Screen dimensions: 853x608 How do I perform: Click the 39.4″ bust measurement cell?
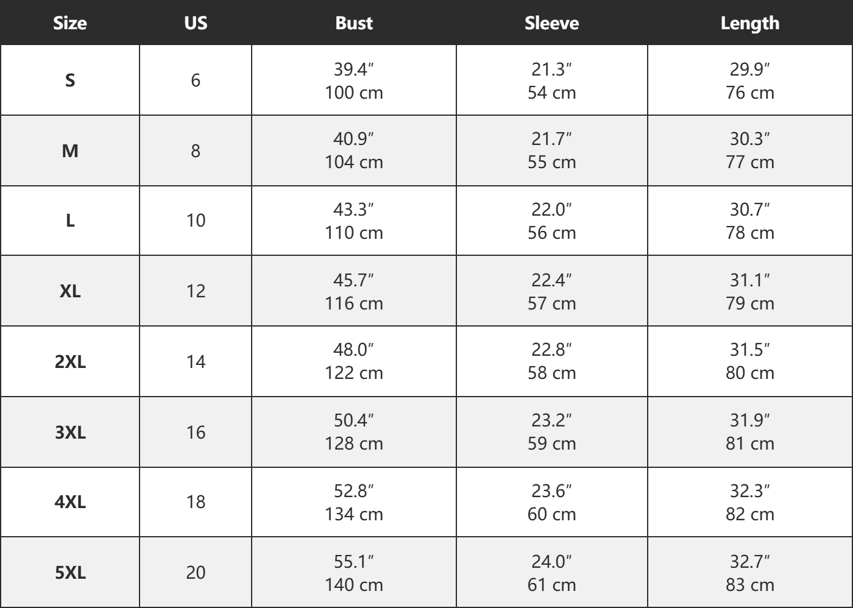point(354,70)
